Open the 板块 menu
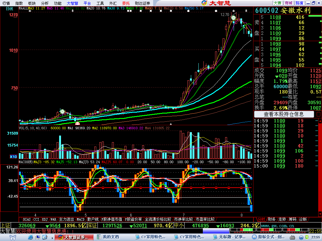Viewport: 322px width, 241px height. point(32,3)
